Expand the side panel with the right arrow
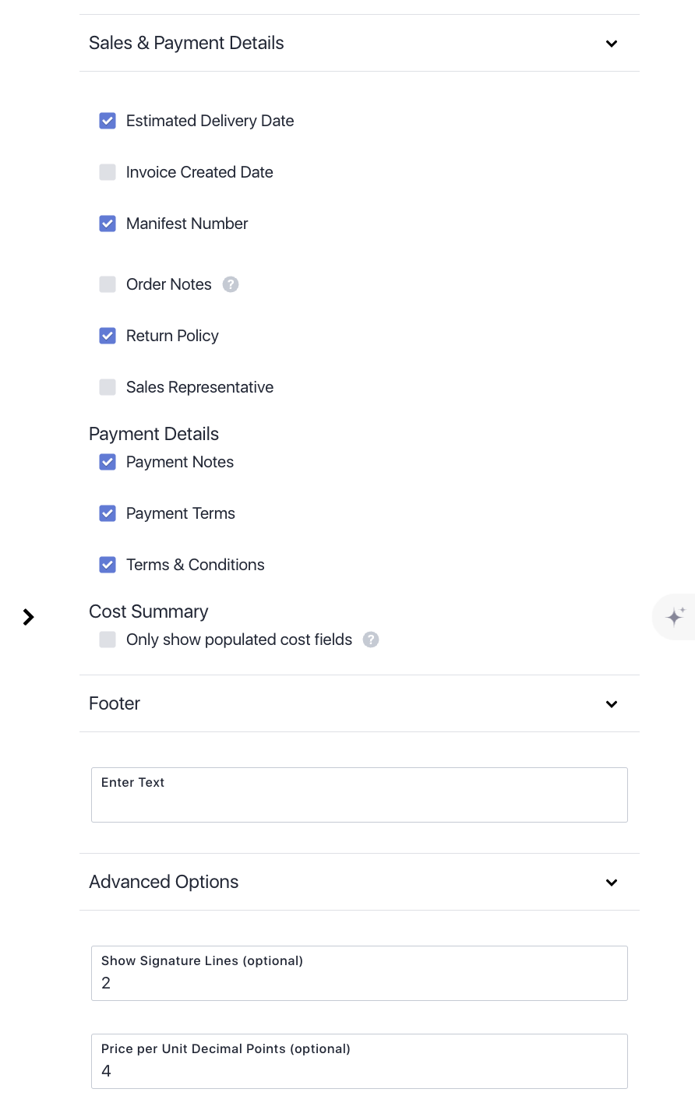 pyautogui.click(x=29, y=617)
